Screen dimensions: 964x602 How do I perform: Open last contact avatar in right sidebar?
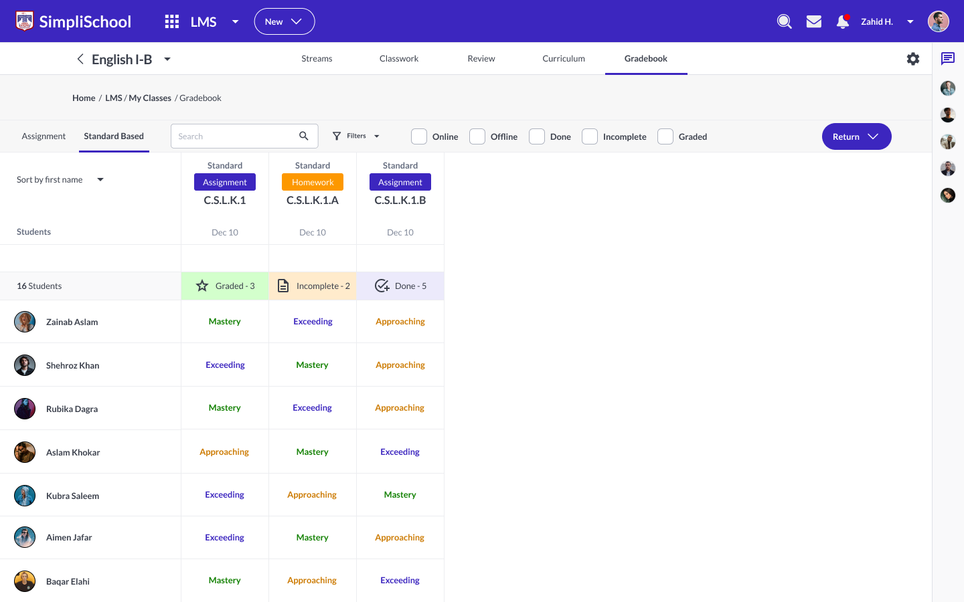coord(948,195)
